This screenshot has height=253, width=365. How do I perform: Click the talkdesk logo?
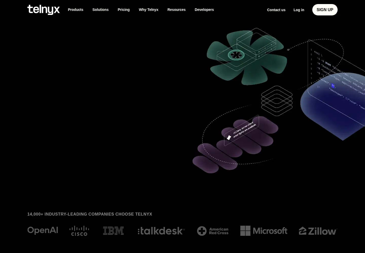[x=161, y=231]
